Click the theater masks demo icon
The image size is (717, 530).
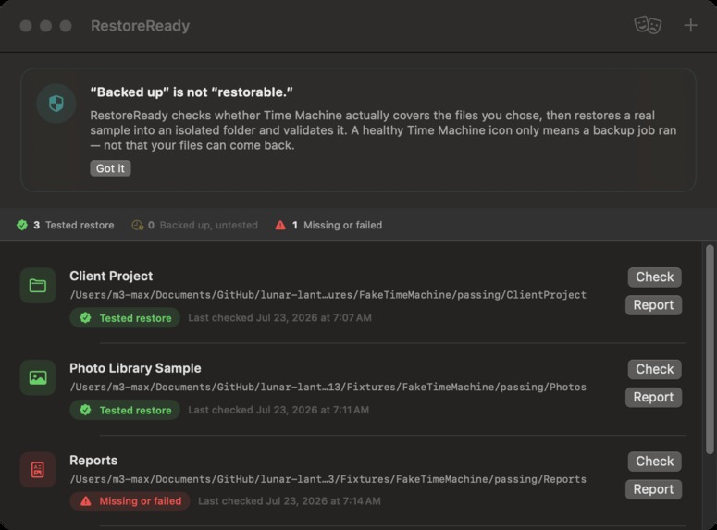coord(648,25)
